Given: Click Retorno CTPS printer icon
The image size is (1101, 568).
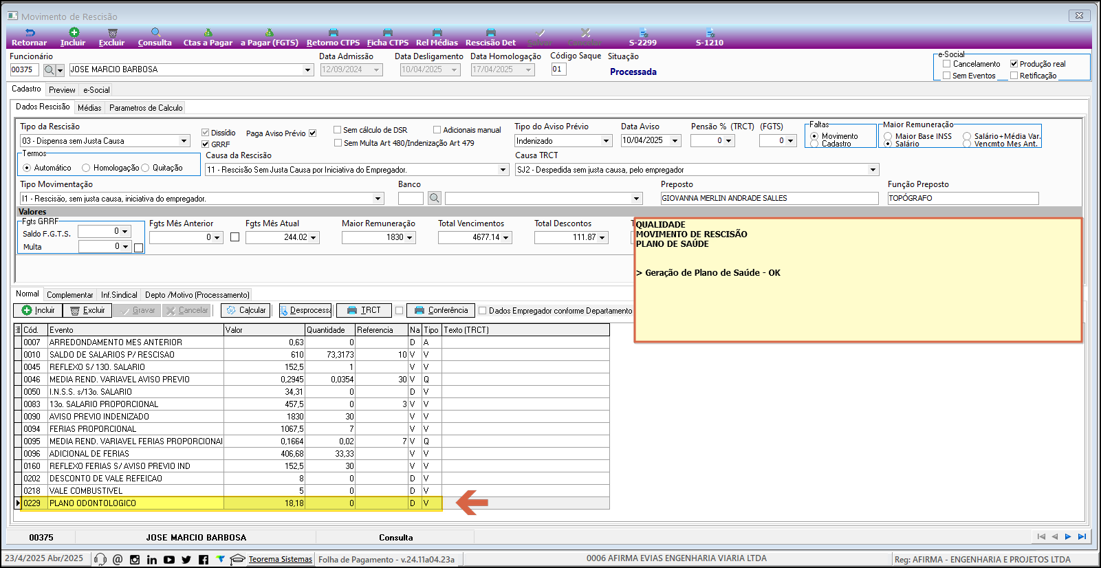Looking at the screenshot, I should pos(333,33).
